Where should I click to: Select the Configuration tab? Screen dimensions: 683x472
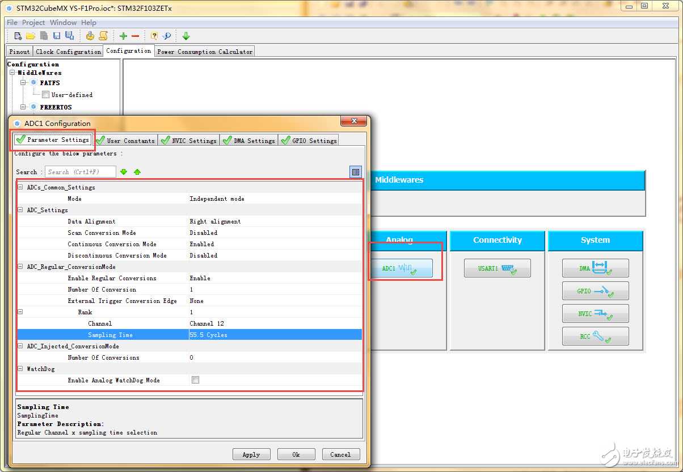[129, 50]
